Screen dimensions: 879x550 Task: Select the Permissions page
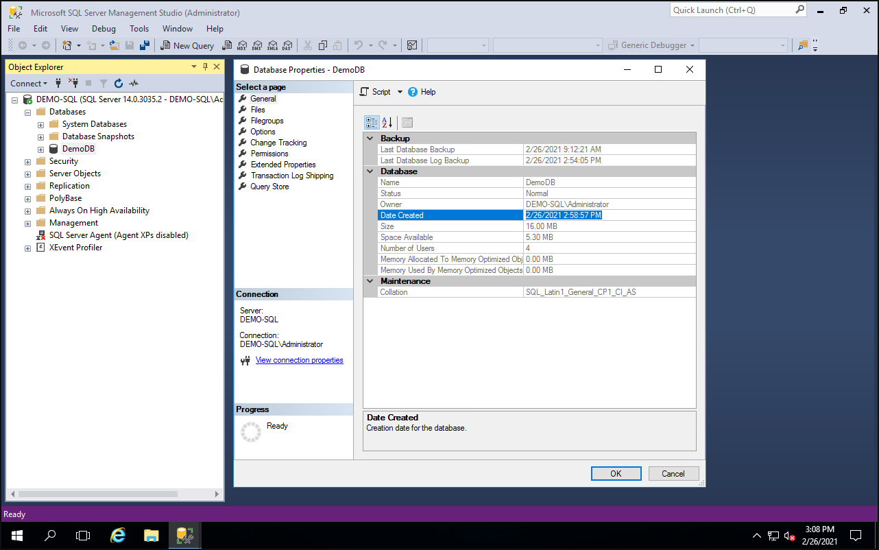click(269, 154)
